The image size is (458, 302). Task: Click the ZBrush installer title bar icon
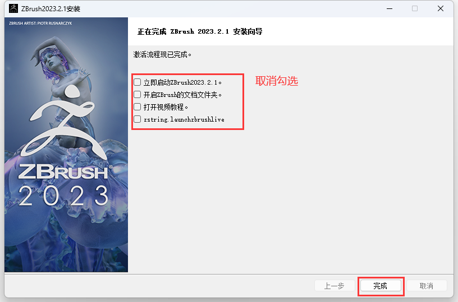coord(13,8)
